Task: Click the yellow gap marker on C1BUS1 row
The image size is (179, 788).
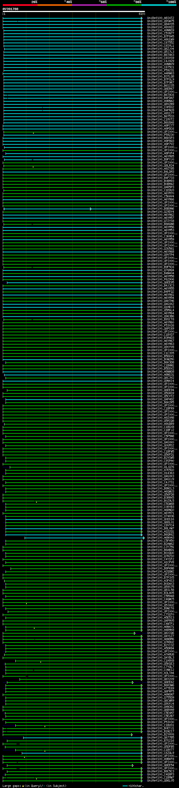Action: point(45,726)
